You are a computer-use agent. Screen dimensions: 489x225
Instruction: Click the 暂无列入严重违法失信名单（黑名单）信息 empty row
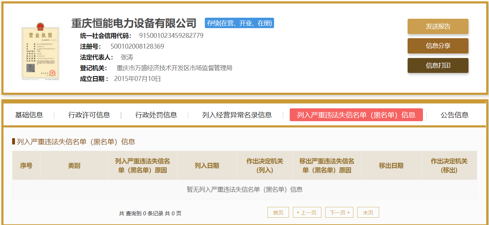244,190
